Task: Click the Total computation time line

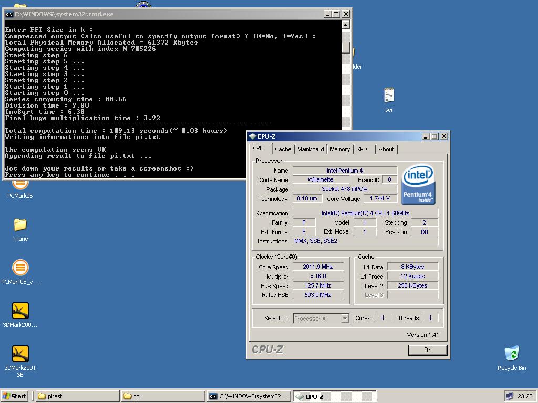Action: 116,131
